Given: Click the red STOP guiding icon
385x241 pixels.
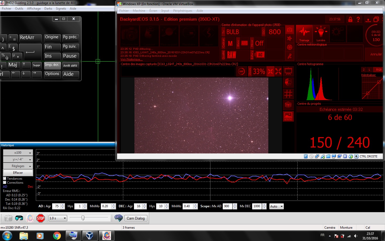Looking at the screenshot, I should pyautogui.click(x=40, y=218).
